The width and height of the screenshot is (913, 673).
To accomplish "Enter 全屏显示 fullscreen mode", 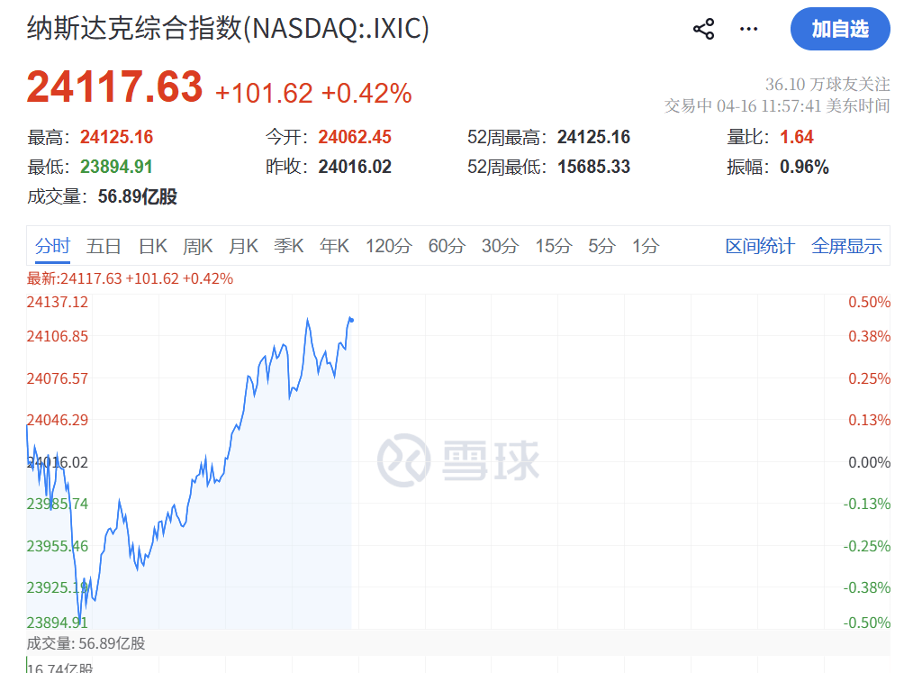I will 846,245.
